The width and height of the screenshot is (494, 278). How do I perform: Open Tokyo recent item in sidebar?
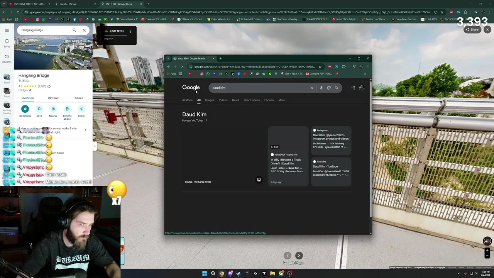coord(7,92)
